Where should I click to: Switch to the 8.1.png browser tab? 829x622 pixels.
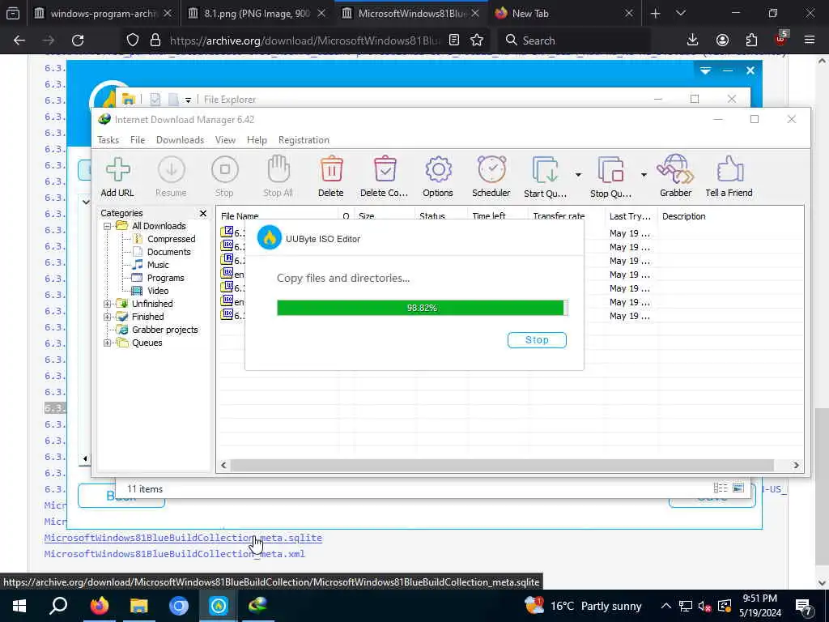pos(257,14)
